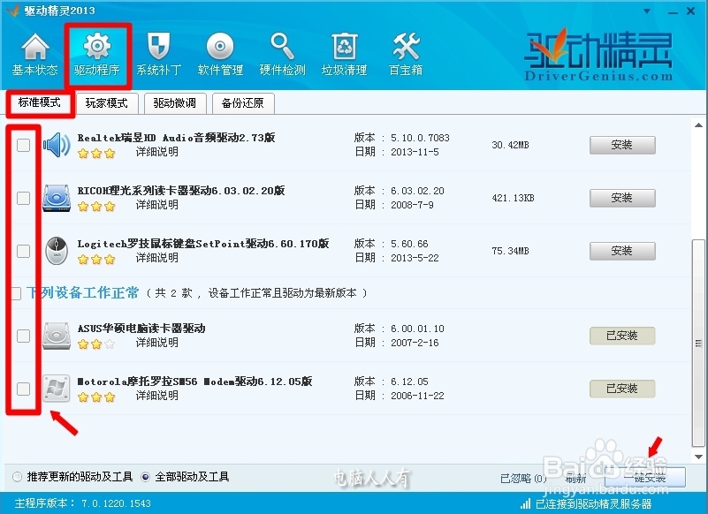Open the 基本状态 home section
Screen dimensions: 708x514
point(34,55)
